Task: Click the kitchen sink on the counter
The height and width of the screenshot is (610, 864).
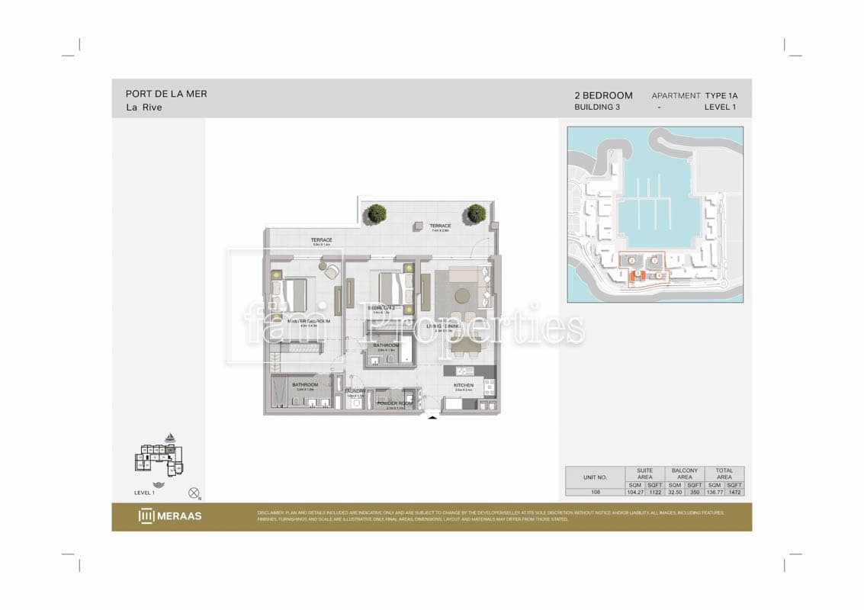Action: coord(464,371)
